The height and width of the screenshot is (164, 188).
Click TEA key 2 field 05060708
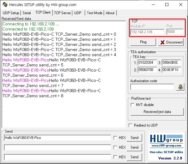pyautogui.click(x=147, y=70)
